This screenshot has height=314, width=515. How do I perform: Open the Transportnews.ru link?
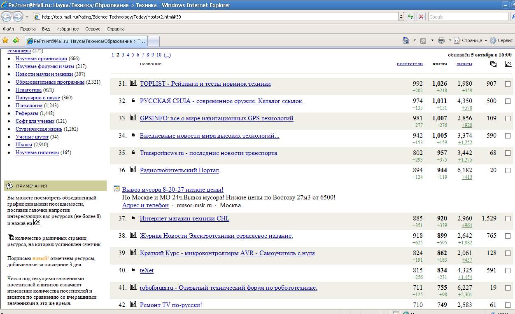click(208, 153)
